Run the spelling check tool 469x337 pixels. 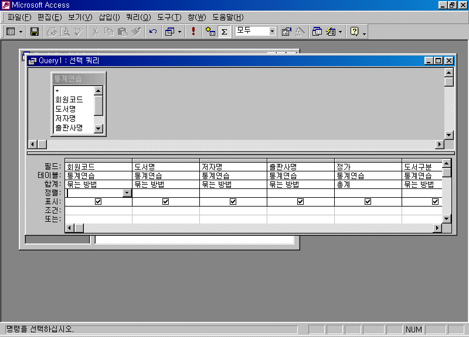point(79,32)
